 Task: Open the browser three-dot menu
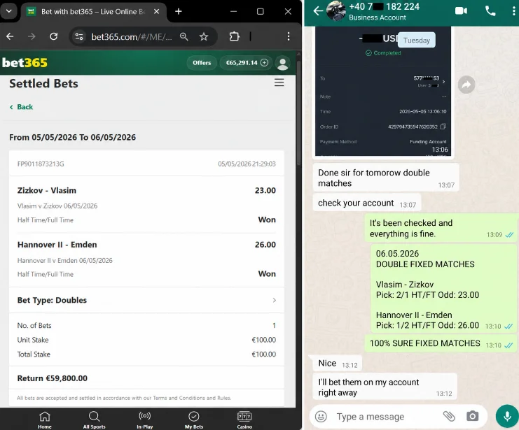click(x=289, y=36)
